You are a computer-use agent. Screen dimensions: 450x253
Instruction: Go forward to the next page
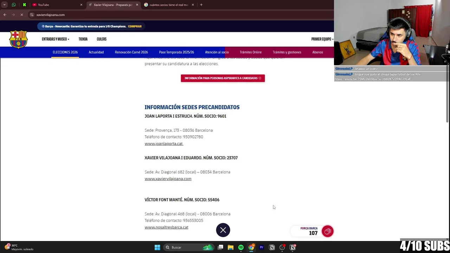pos(13,15)
